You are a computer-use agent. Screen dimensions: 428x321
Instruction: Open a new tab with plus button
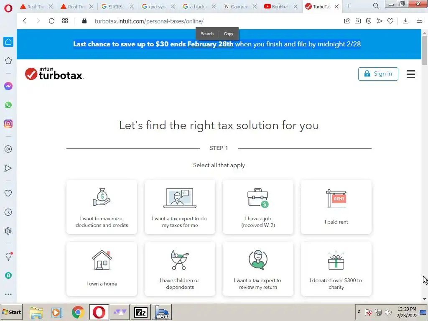pyautogui.click(x=349, y=6)
